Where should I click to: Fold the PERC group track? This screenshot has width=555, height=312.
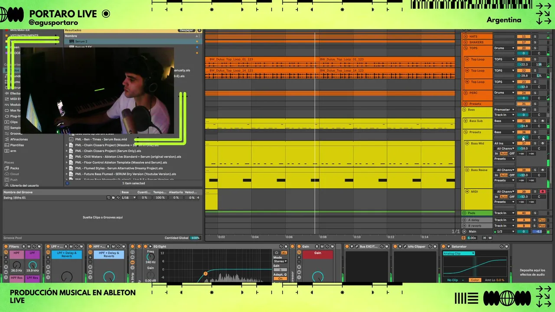[466, 93]
